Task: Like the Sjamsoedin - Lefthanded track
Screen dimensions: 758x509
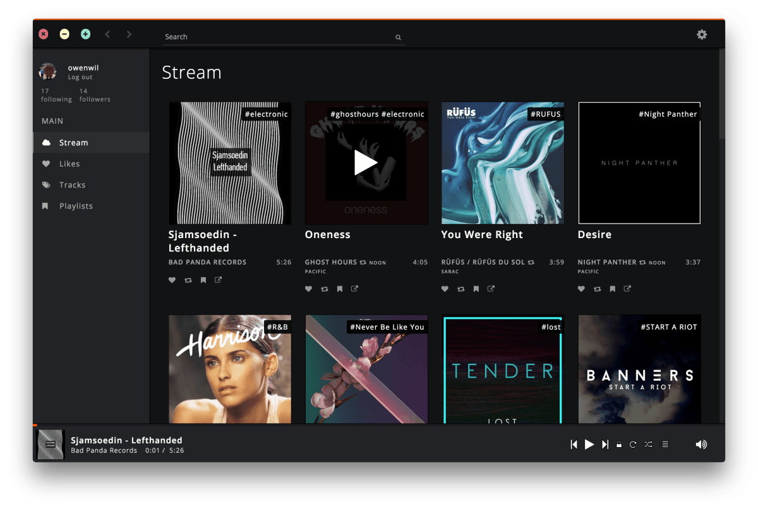Action: click(x=172, y=280)
